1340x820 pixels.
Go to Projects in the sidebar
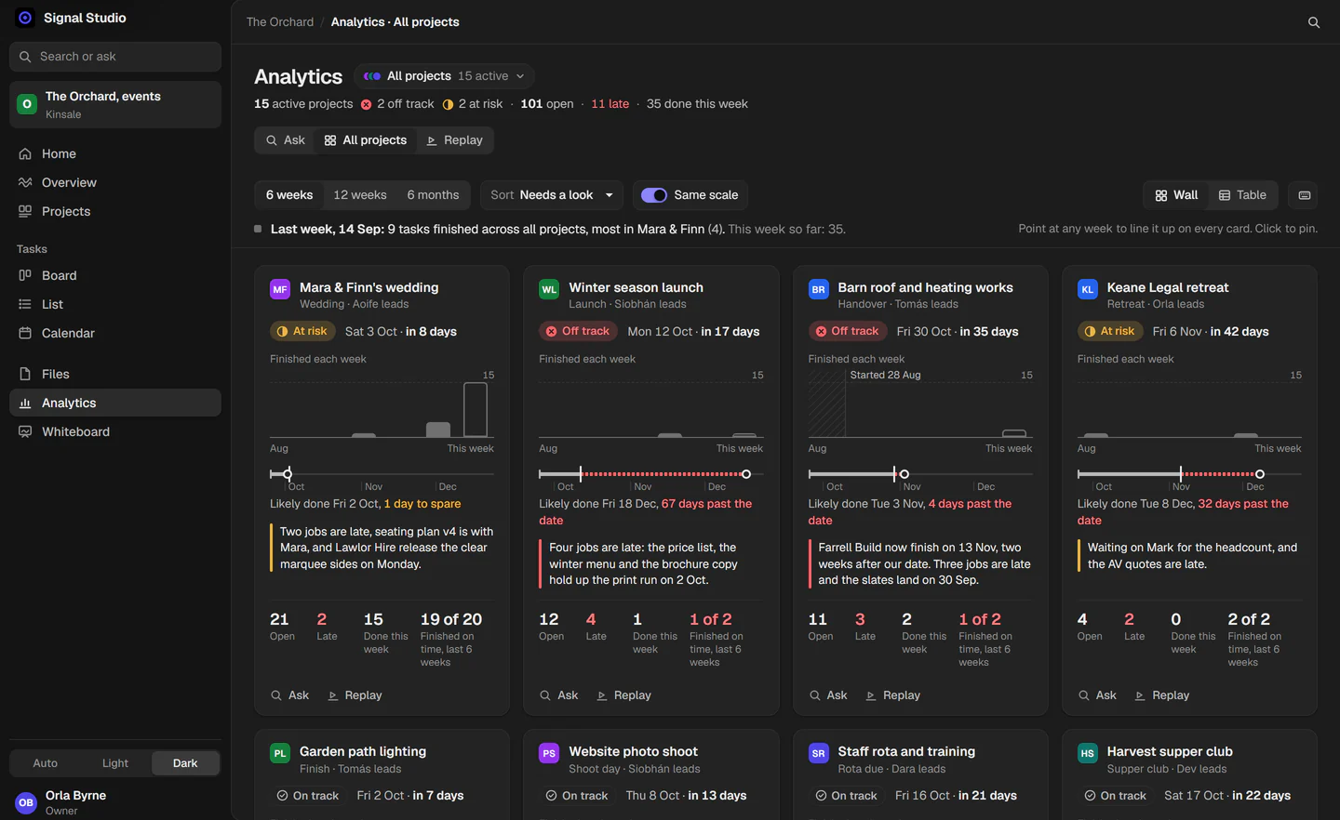(115, 211)
